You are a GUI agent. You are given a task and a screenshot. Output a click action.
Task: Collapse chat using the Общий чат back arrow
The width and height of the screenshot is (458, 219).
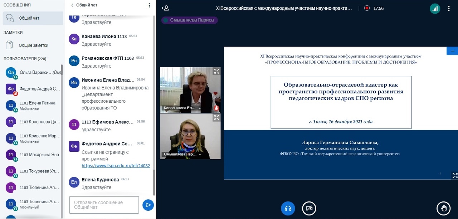73,5
